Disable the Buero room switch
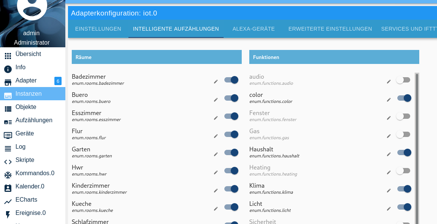 pos(231,98)
